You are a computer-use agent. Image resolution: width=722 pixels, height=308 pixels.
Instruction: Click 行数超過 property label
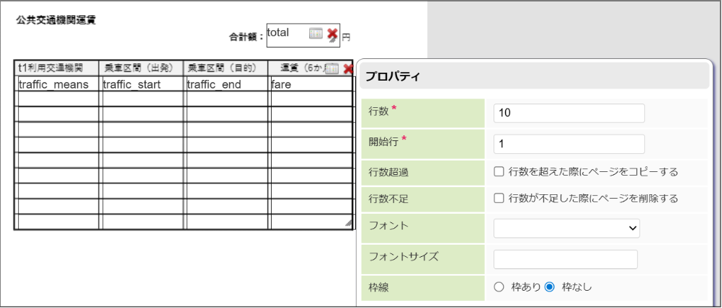(388, 173)
